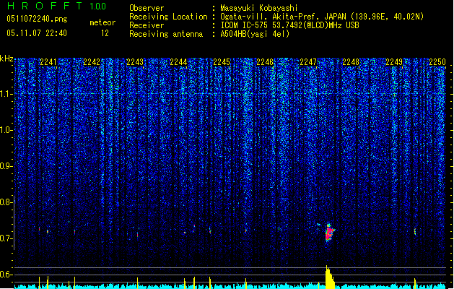Click the meteor echo after 2249
The width and height of the screenshot is (454, 289).
click(415, 231)
